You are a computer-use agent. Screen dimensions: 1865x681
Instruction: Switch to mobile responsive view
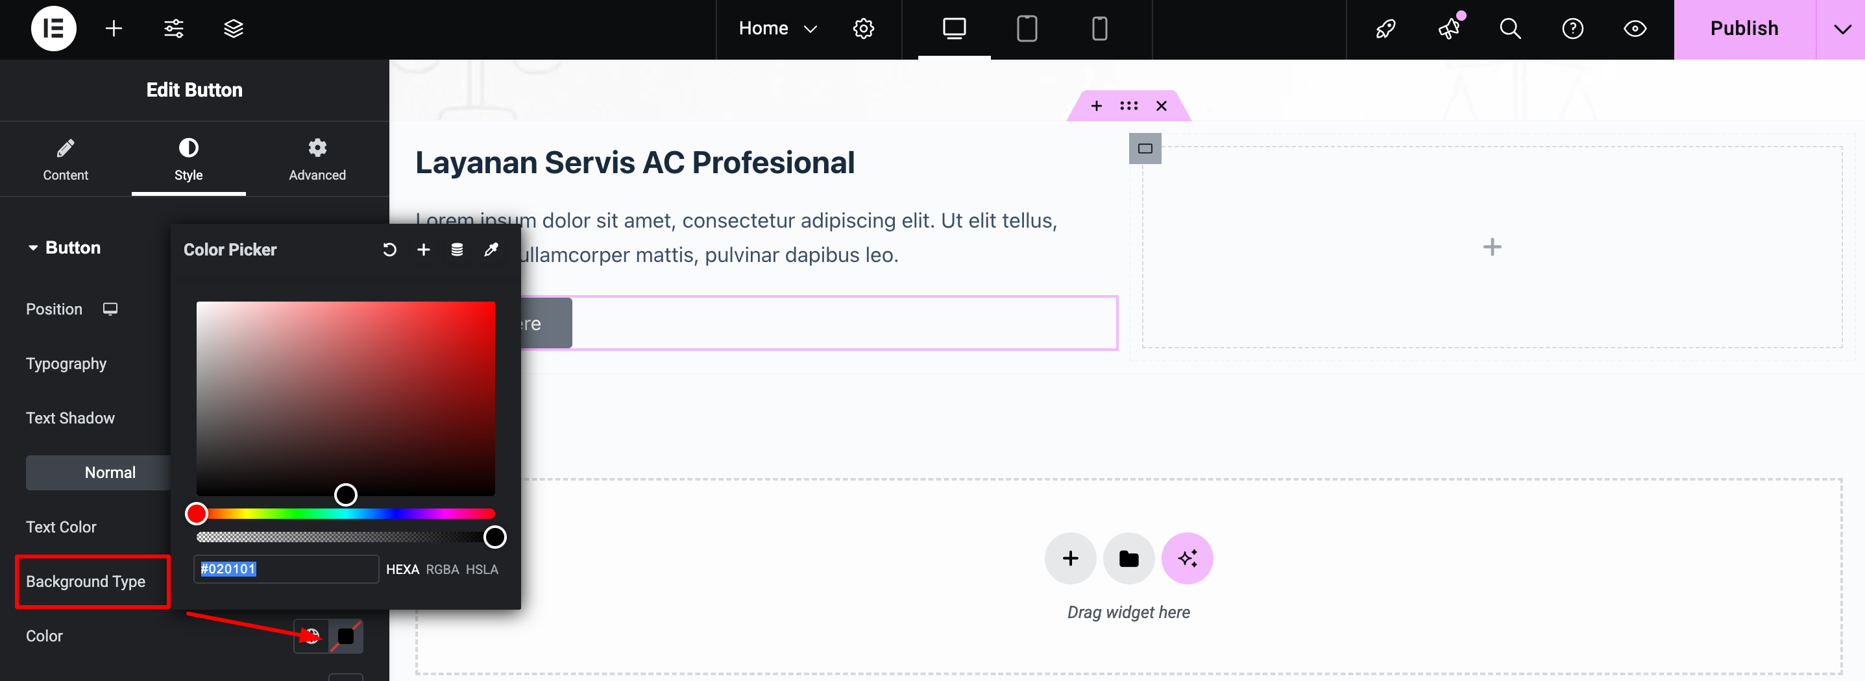pyautogui.click(x=1099, y=29)
